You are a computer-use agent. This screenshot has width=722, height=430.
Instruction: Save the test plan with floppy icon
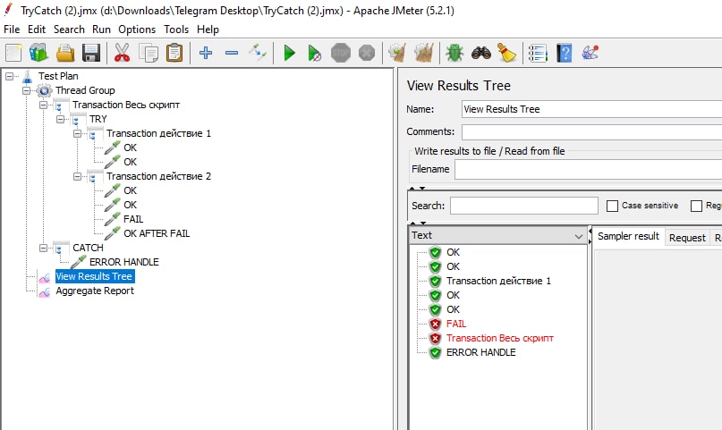coord(91,53)
